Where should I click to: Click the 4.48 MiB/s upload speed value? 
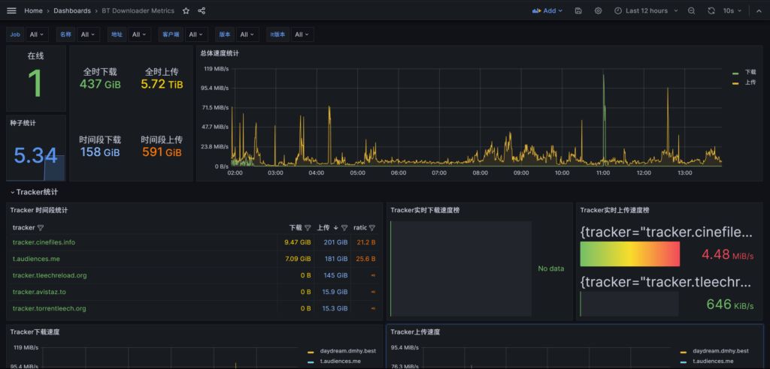(728, 254)
